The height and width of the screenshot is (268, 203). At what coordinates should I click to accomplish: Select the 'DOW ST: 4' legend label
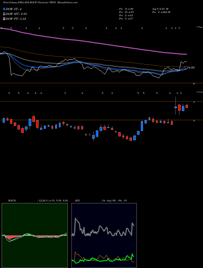coord(13,9)
